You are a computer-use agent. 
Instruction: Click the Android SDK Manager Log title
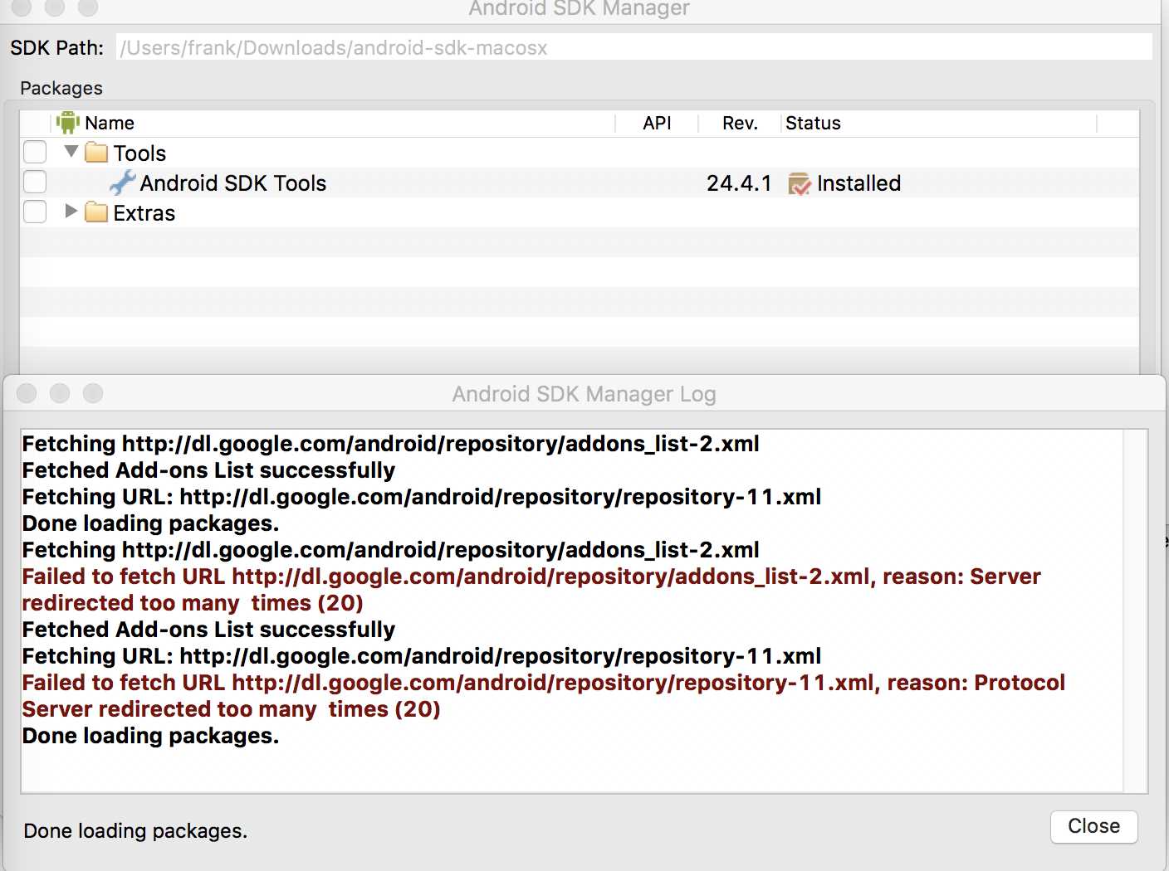point(584,394)
